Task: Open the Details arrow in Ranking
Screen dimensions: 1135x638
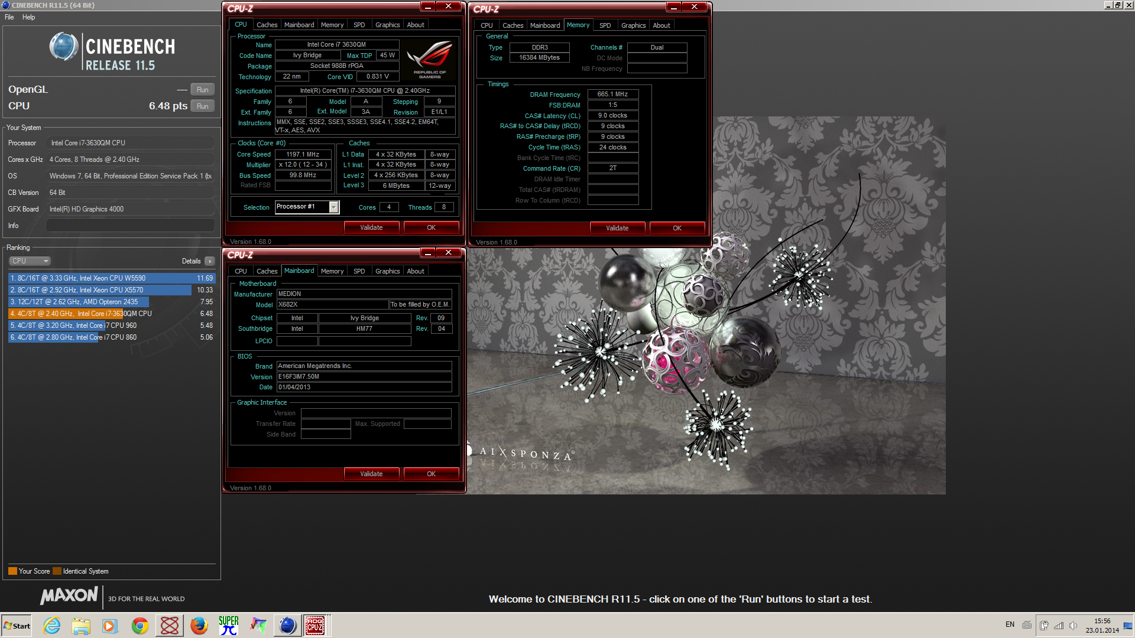Action: tap(210, 261)
